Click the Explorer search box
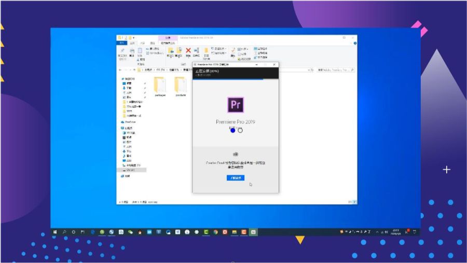 click(x=335, y=70)
